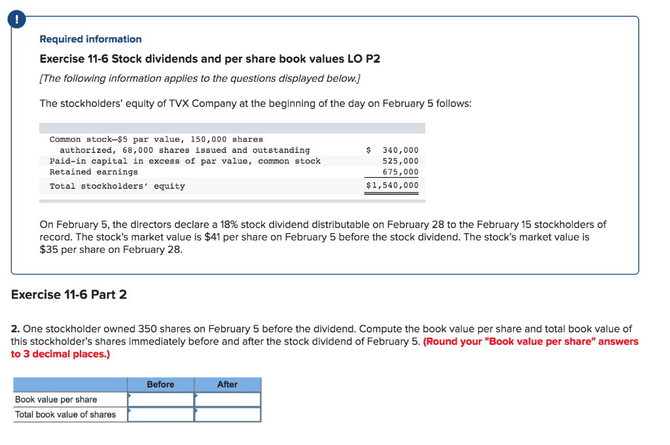Select the After input for Book value per share
The width and height of the screenshot is (670, 445).
coord(228,399)
